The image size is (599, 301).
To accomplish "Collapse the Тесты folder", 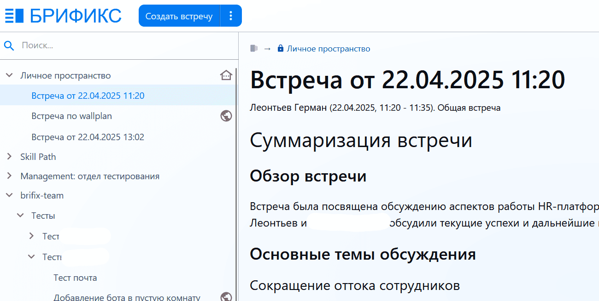I will click(20, 215).
